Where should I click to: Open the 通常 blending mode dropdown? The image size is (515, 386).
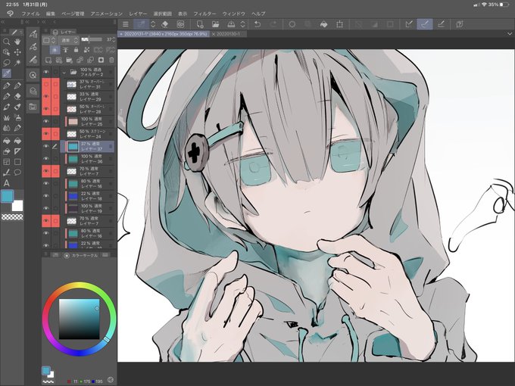click(68, 40)
